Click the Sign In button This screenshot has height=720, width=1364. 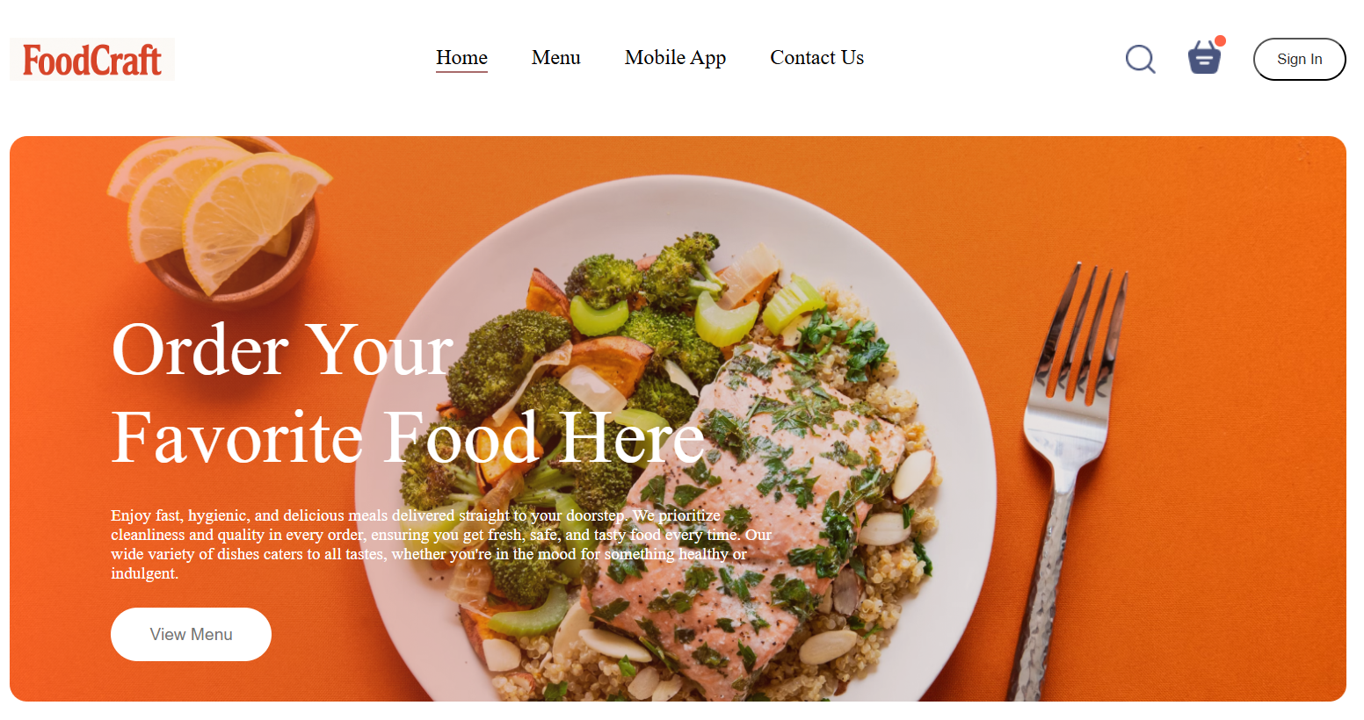[x=1299, y=59]
